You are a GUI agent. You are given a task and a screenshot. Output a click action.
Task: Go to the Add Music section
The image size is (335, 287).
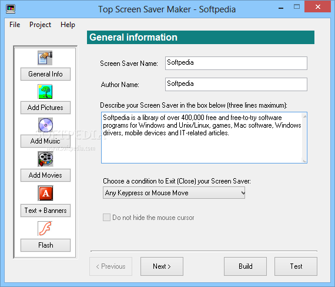[x=45, y=141]
